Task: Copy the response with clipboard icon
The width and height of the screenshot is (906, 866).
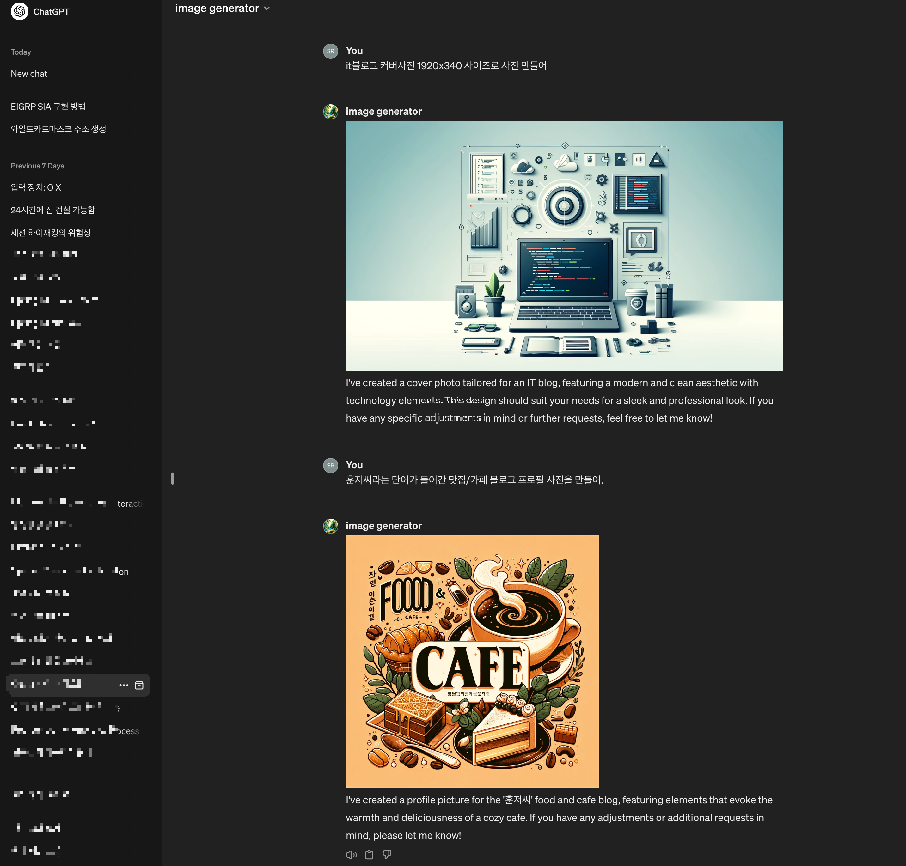Action: pos(369,854)
